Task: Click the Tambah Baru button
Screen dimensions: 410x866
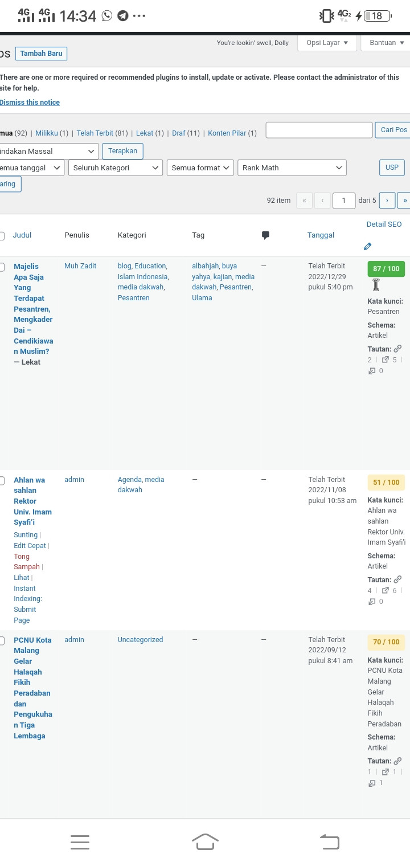Action: [x=41, y=54]
